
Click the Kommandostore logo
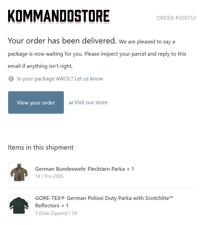point(59,16)
